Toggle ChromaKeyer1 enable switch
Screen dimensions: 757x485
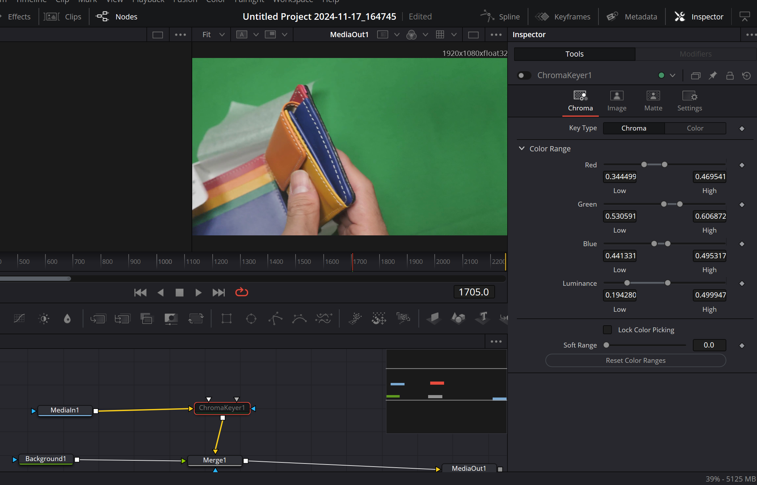coord(524,75)
